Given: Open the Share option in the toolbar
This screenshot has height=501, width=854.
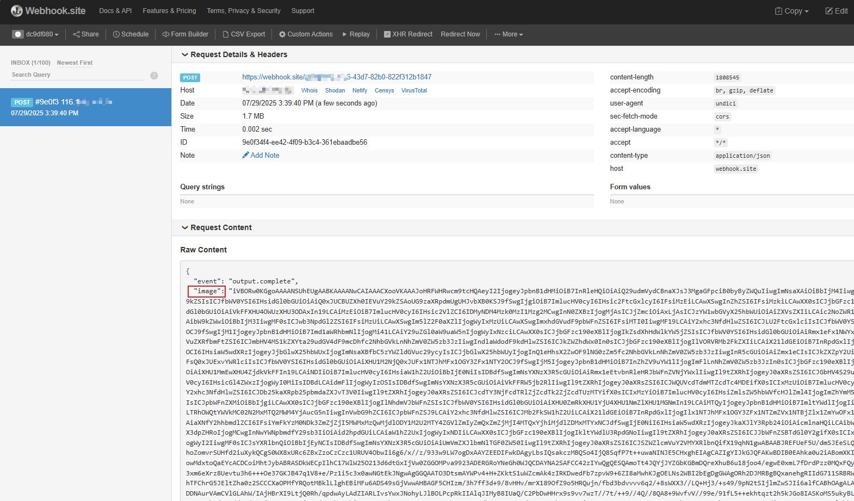Looking at the screenshot, I should (86, 34).
